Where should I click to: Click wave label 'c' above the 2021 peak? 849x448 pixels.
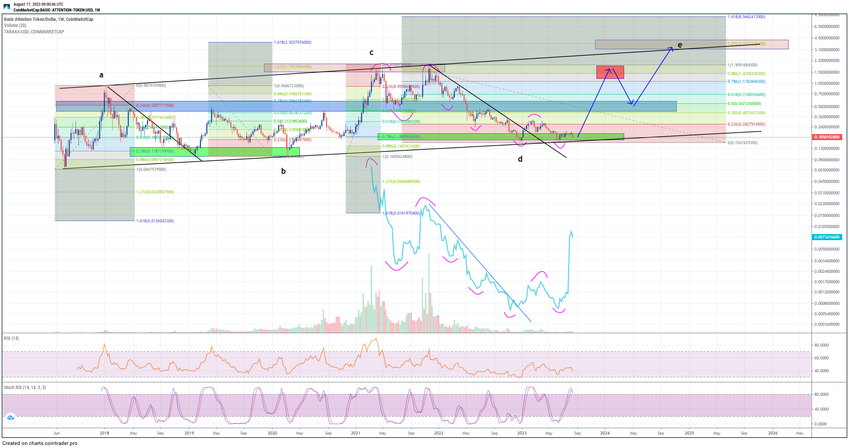371,53
